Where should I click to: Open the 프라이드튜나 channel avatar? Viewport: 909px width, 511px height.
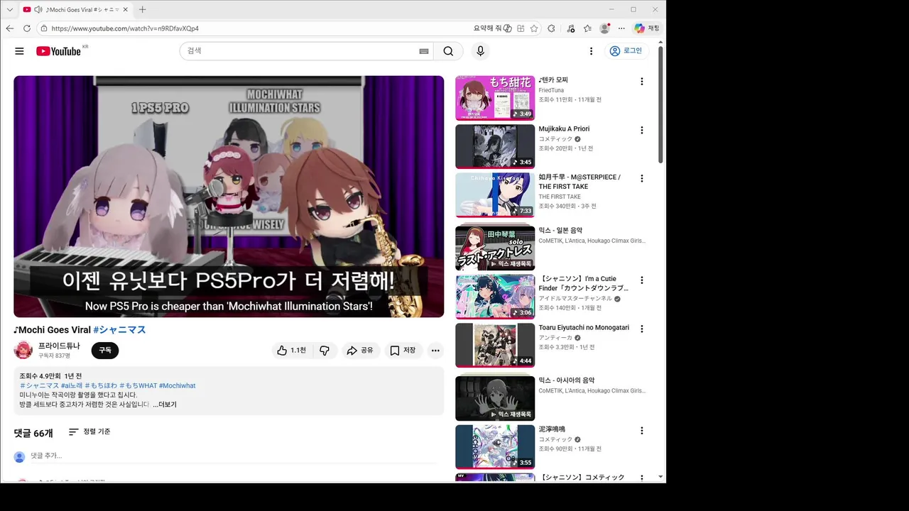point(23,351)
